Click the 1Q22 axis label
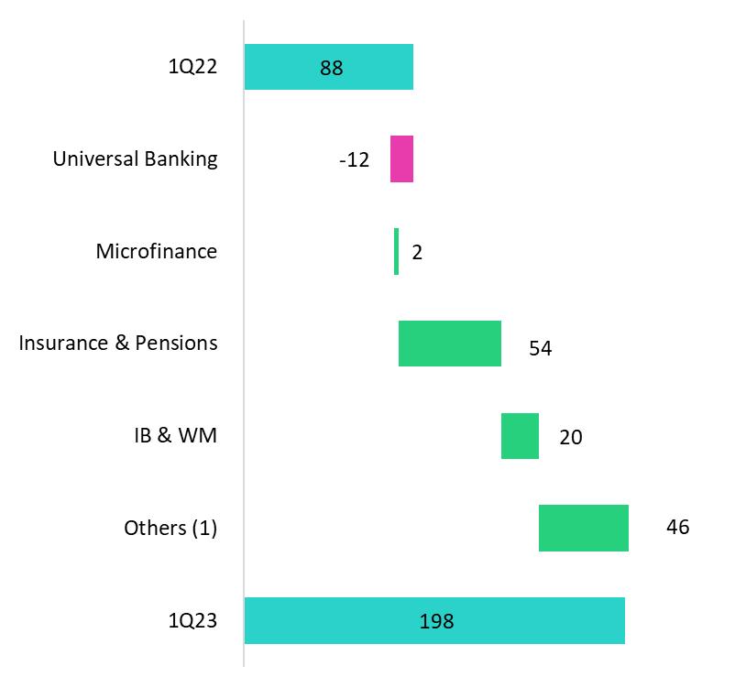Image resolution: width=746 pixels, height=688 pixels. [x=192, y=67]
